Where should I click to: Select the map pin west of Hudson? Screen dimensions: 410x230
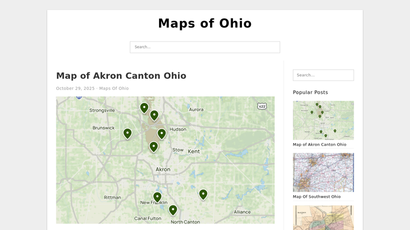(x=161, y=134)
